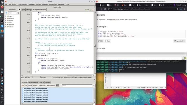Open the list all tabs dropdown

coord(171,5)
